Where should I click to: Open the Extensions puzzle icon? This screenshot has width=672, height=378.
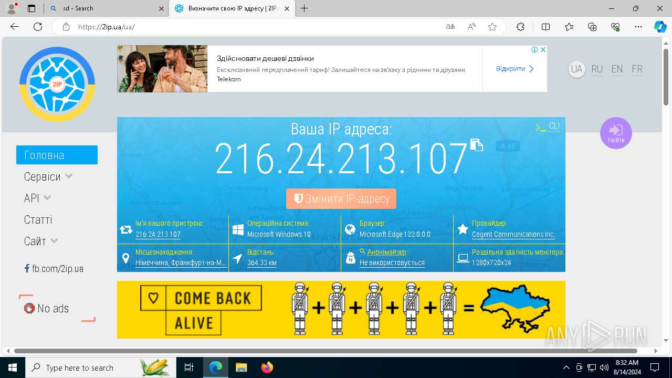[520, 27]
